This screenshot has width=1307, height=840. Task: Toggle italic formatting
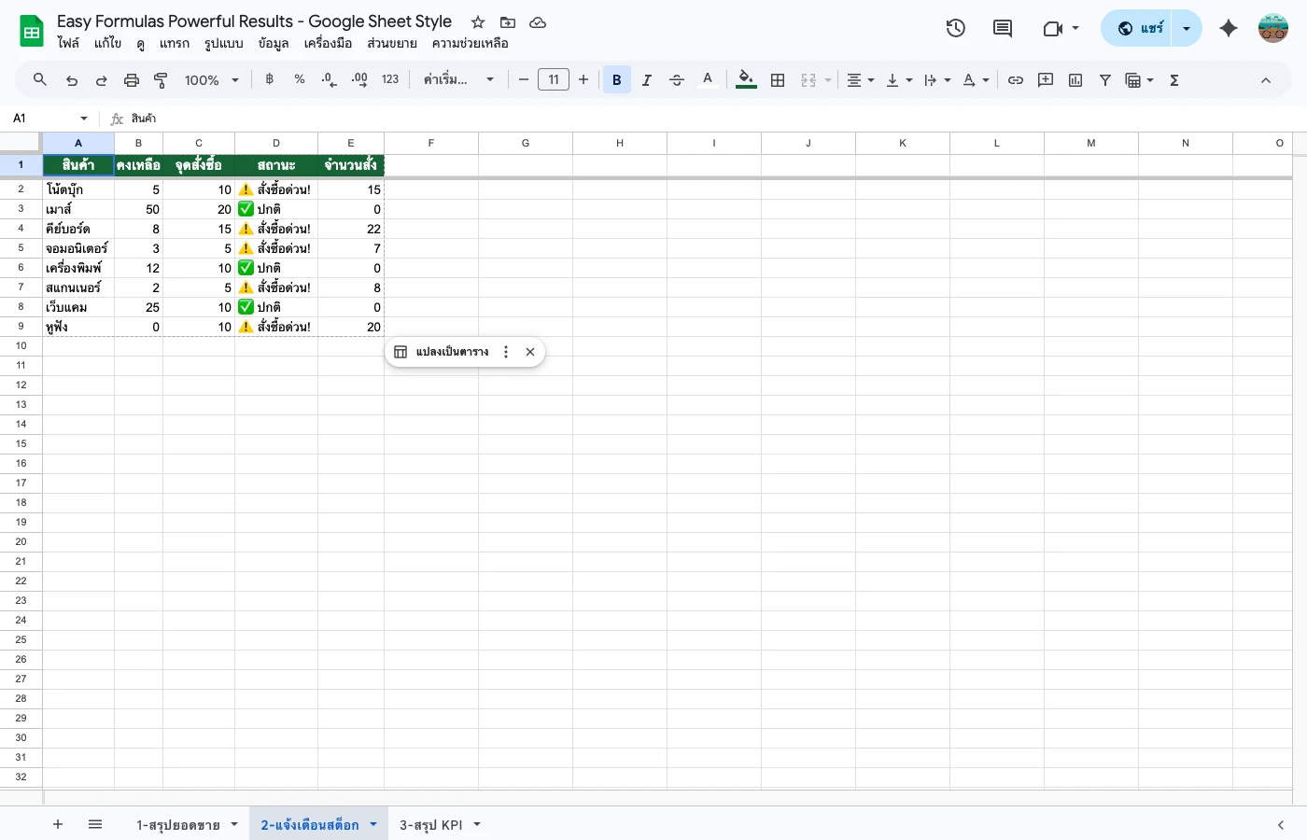(646, 79)
